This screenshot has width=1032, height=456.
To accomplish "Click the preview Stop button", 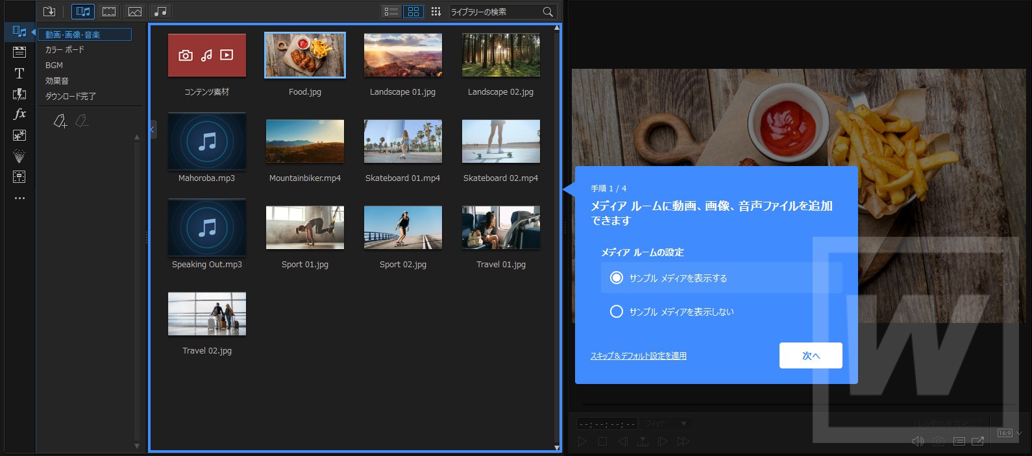I will [x=602, y=442].
